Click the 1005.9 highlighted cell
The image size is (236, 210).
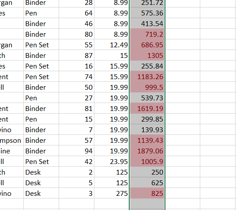click(147, 161)
